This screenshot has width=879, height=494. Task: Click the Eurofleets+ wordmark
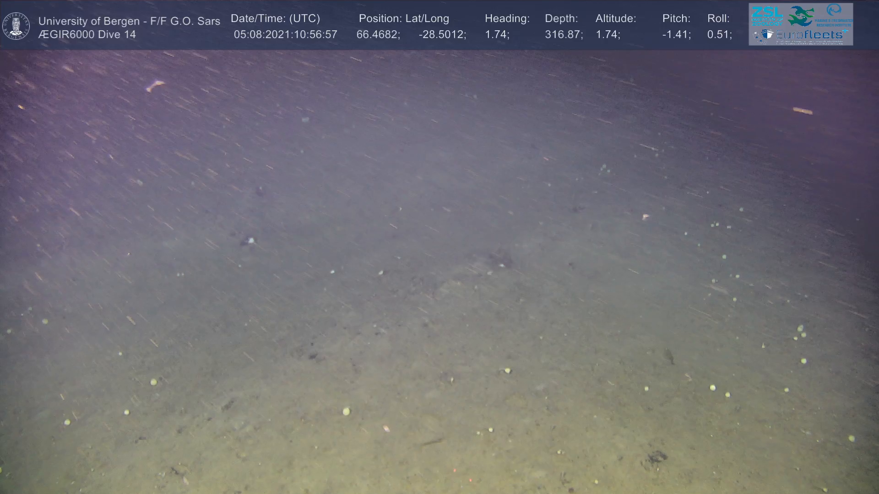(810, 34)
